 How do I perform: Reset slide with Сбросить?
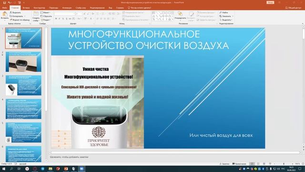[46, 16]
